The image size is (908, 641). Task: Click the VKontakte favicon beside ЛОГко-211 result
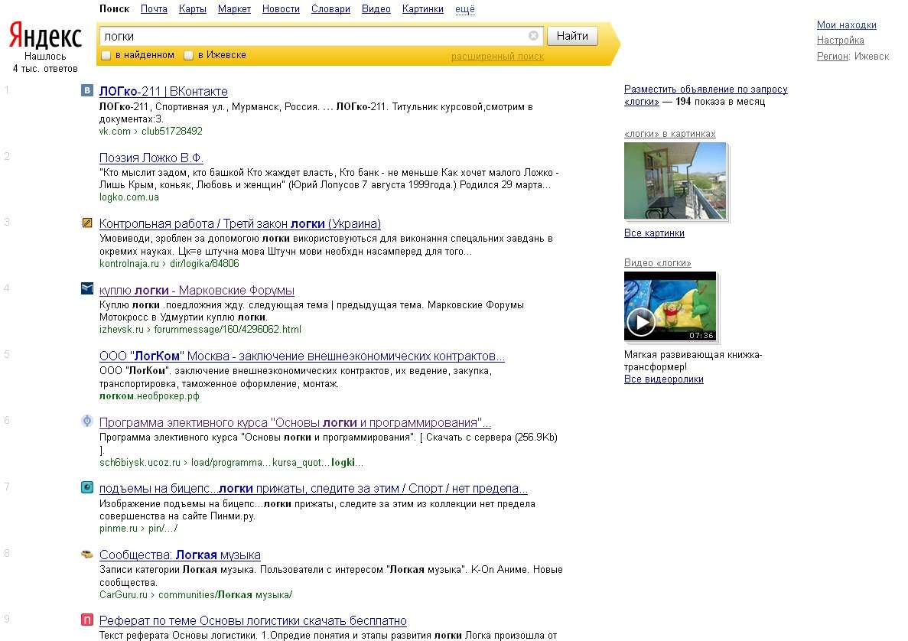click(x=87, y=90)
